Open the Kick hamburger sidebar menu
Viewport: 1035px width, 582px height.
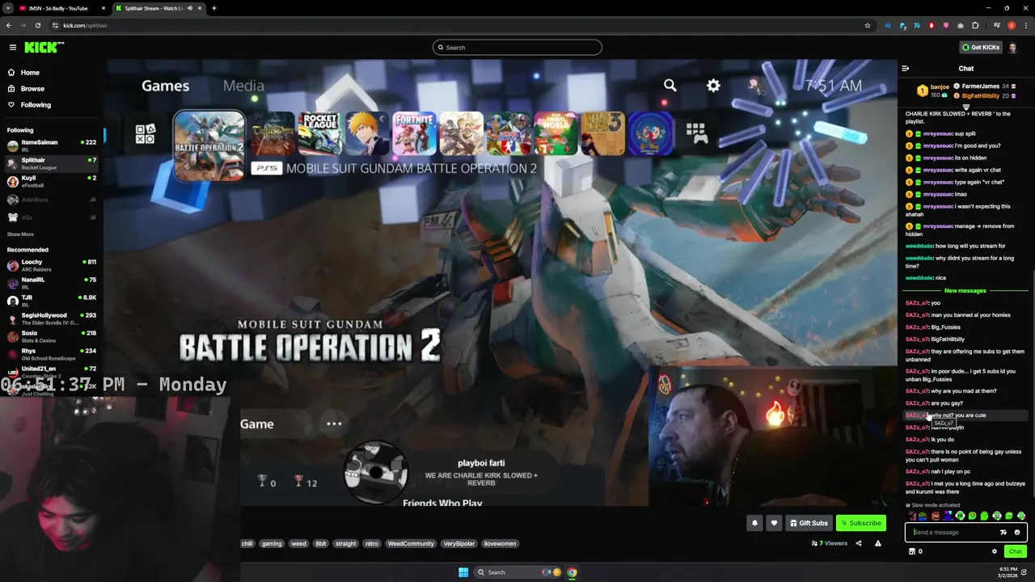12,48
